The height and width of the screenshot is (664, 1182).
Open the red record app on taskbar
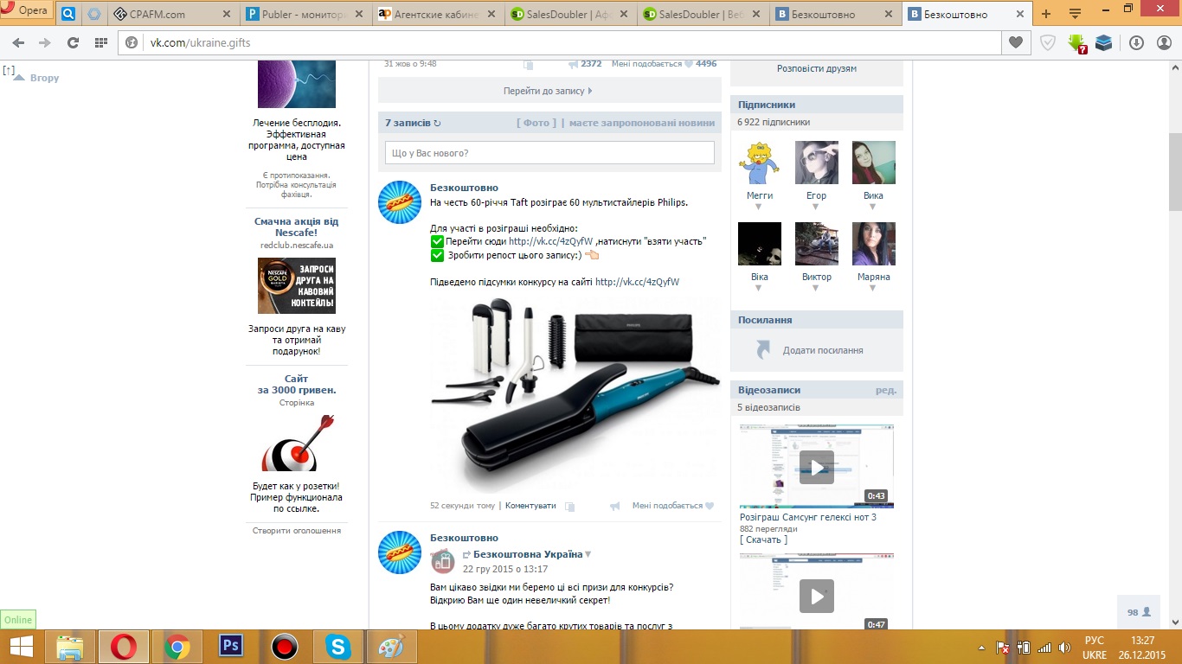click(285, 647)
